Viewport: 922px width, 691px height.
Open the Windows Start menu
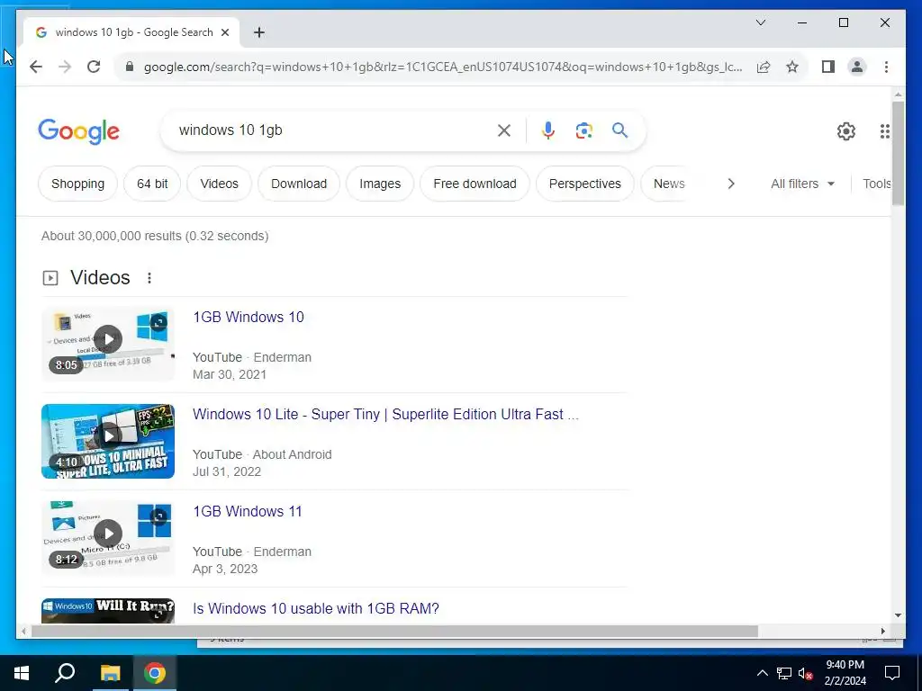22,673
